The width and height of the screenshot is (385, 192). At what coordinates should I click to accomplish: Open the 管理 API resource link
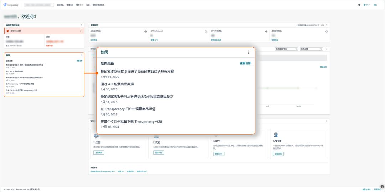tap(121, 171)
